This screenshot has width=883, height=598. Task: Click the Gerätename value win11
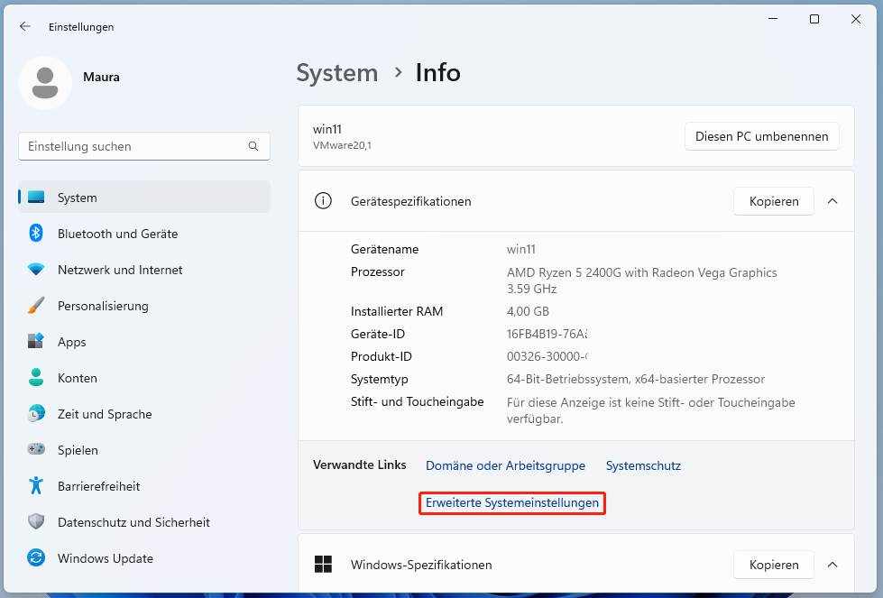(521, 249)
